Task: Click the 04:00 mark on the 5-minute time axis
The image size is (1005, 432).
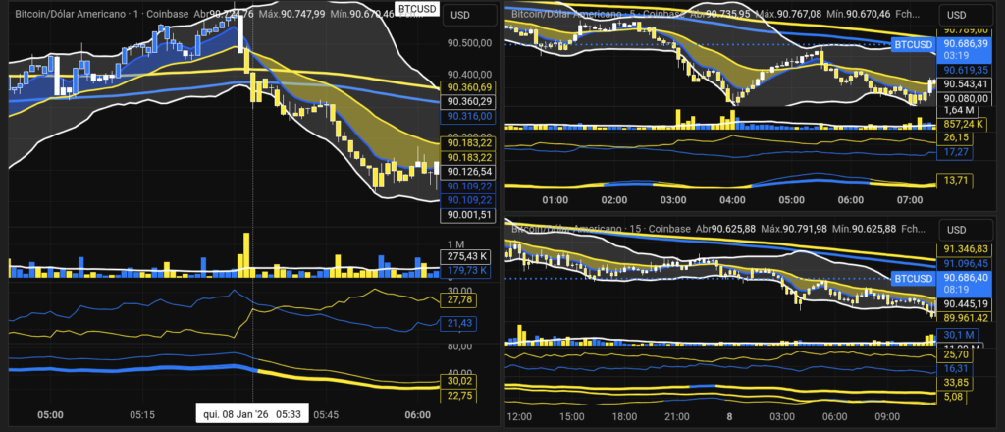Action: coord(732,199)
